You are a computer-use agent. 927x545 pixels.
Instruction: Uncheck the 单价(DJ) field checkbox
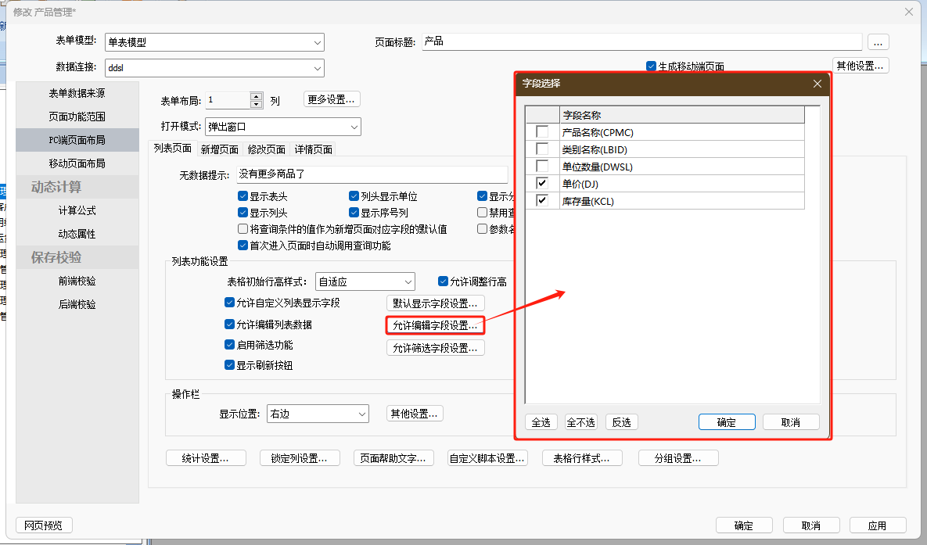click(541, 184)
